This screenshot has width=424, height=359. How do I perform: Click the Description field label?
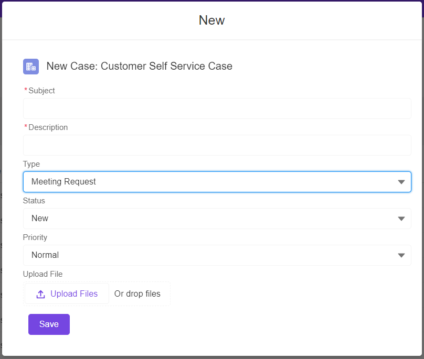pyautogui.click(x=47, y=127)
